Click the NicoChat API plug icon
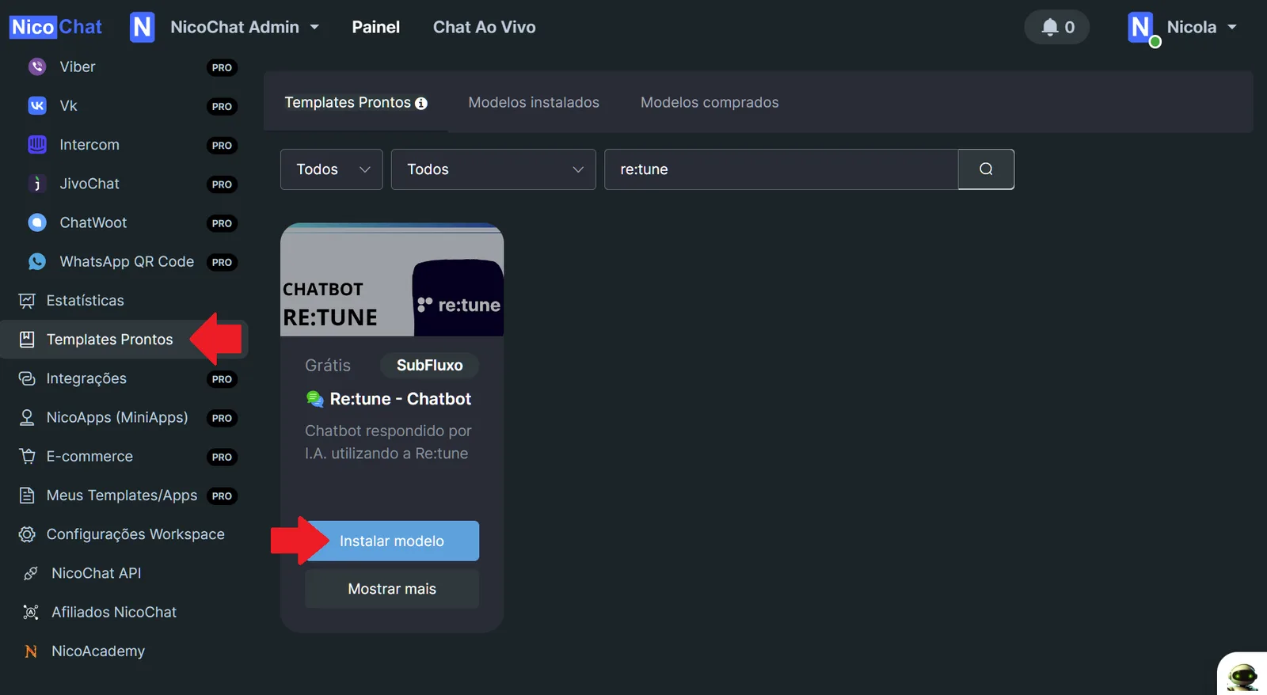 [x=31, y=573]
